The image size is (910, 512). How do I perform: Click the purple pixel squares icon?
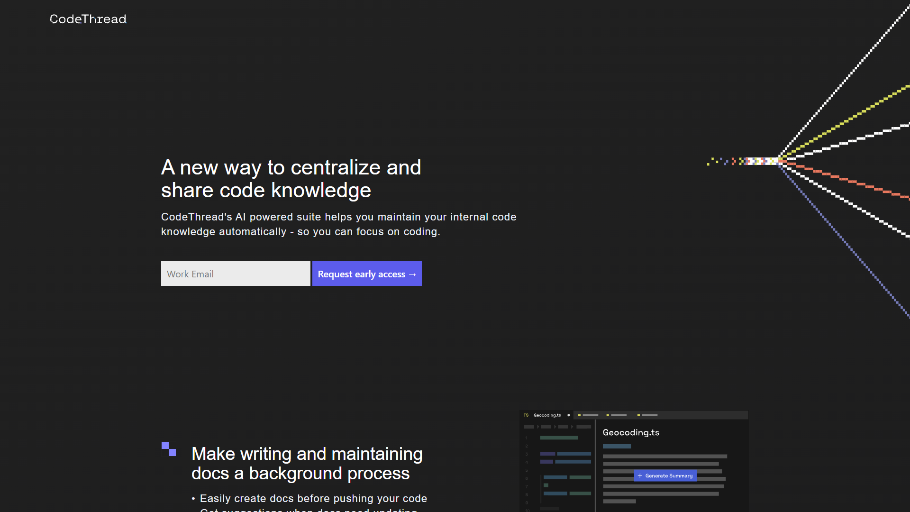pos(169,449)
